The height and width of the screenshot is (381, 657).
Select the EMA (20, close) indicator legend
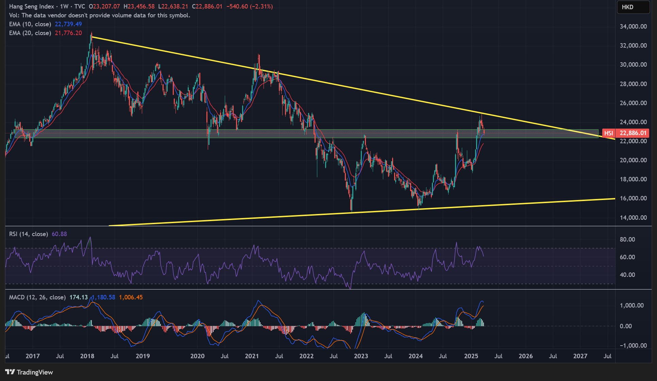pyautogui.click(x=30, y=33)
